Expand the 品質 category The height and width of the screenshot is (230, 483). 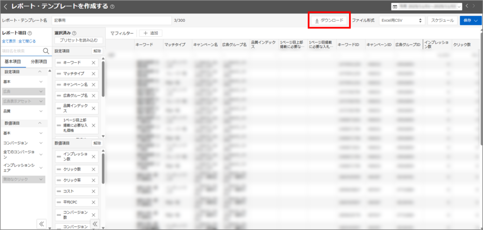[x=41, y=111]
